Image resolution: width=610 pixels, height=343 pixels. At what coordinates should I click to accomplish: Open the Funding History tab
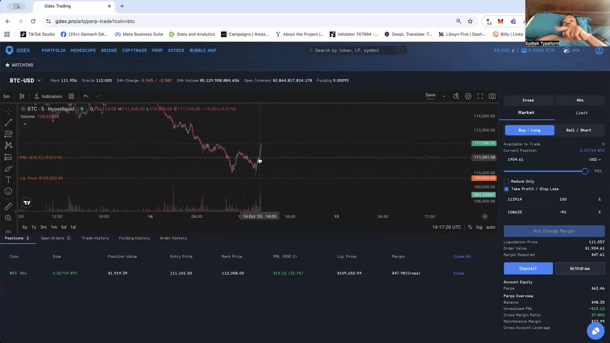[134, 238]
